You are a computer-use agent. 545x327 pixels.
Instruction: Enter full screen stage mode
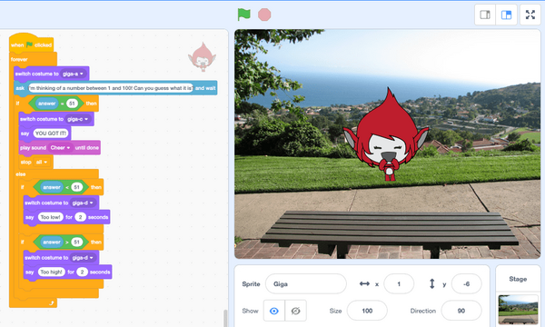tap(530, 15)
